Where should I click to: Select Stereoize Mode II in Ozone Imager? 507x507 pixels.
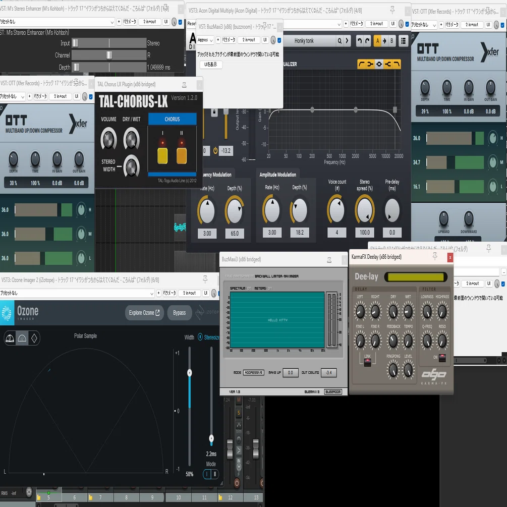click(x=215, y=474)
